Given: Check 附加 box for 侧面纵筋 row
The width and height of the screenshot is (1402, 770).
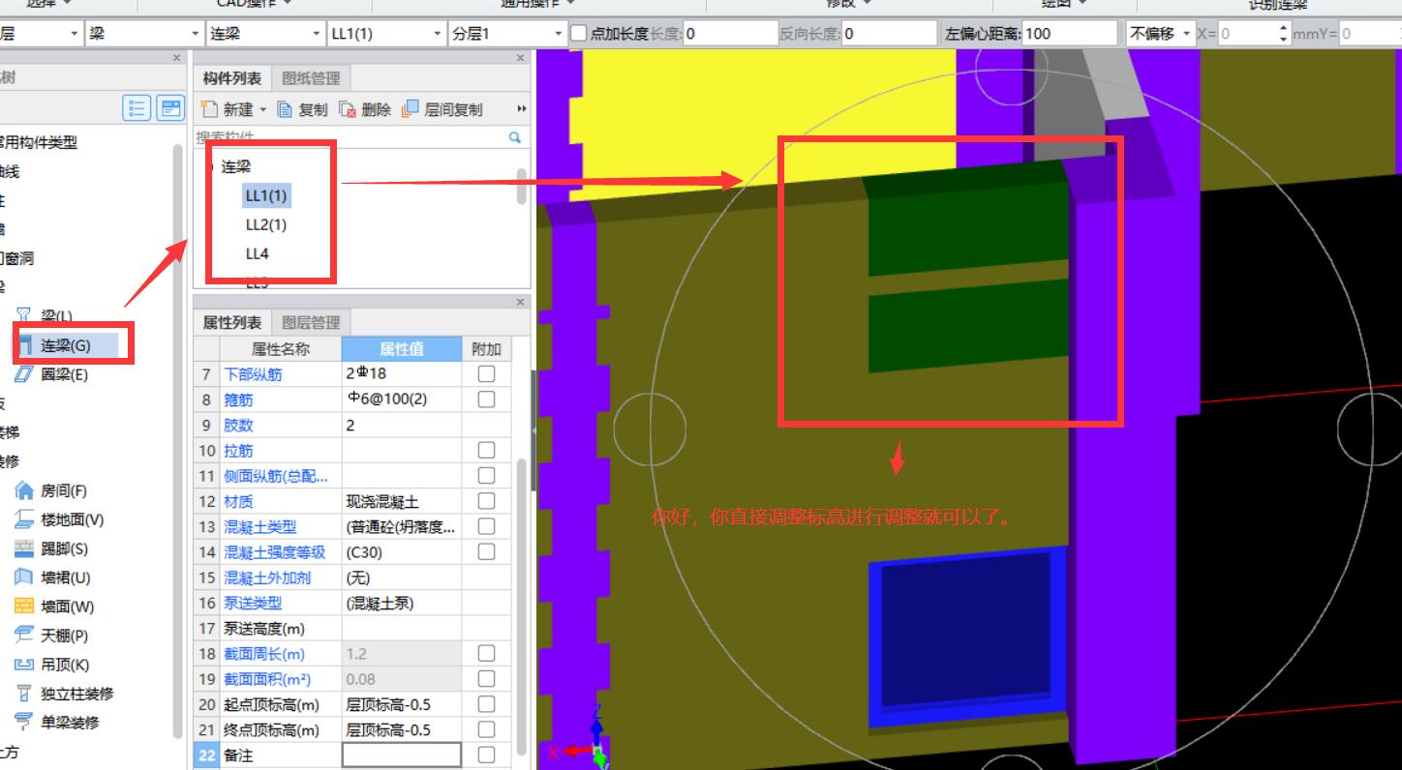Looking at the screenshot, I should click(486, 475).
